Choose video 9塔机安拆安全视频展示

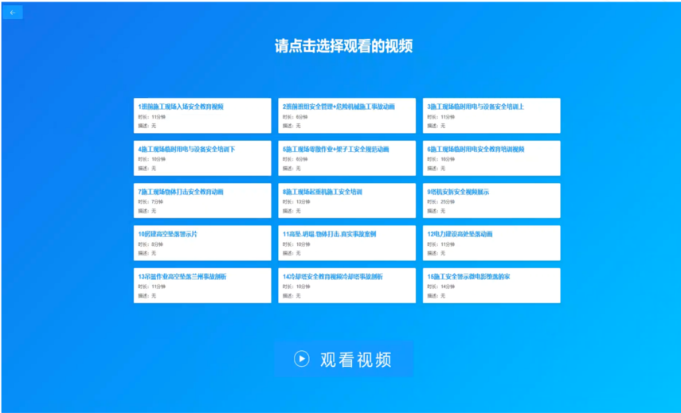(x=491, y=201)
